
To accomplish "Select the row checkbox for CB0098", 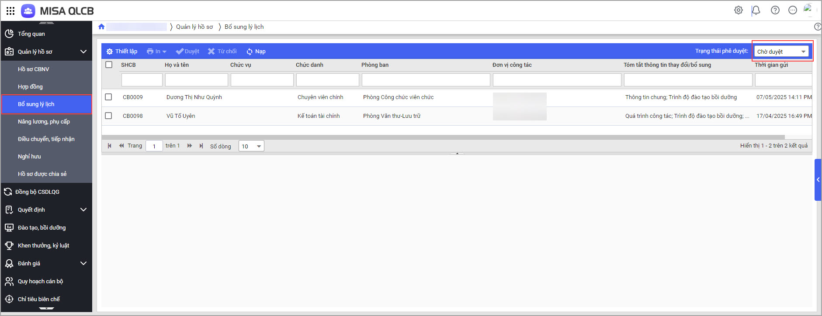I will tap(108, 116).
